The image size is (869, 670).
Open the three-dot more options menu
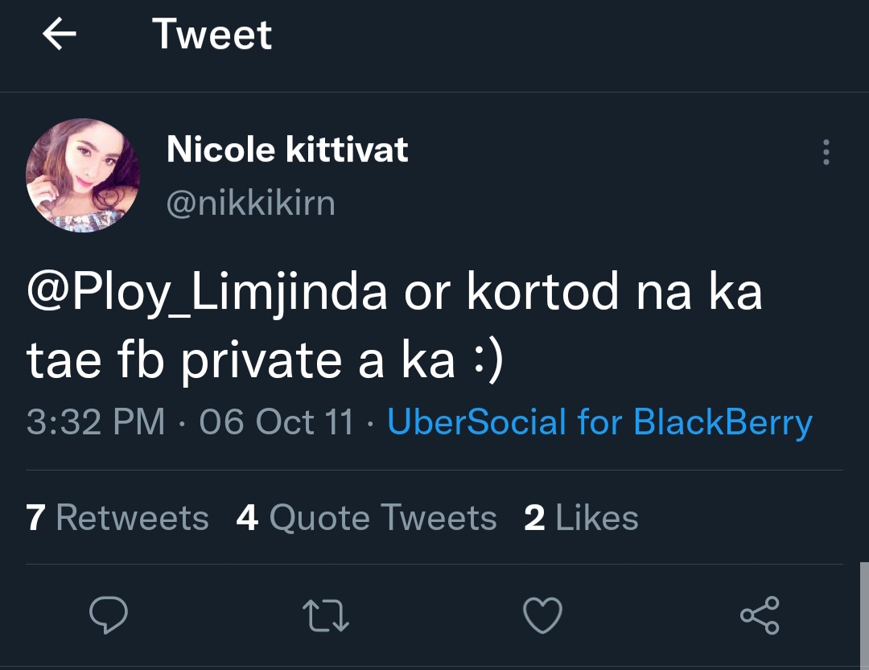click(826, 152)
